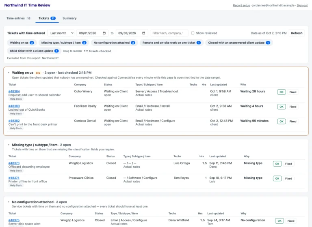Click Help Desk tag under ticket #48384
This screenshot has width=312, height=227.
pyautogui.click(x=16, y=99)
